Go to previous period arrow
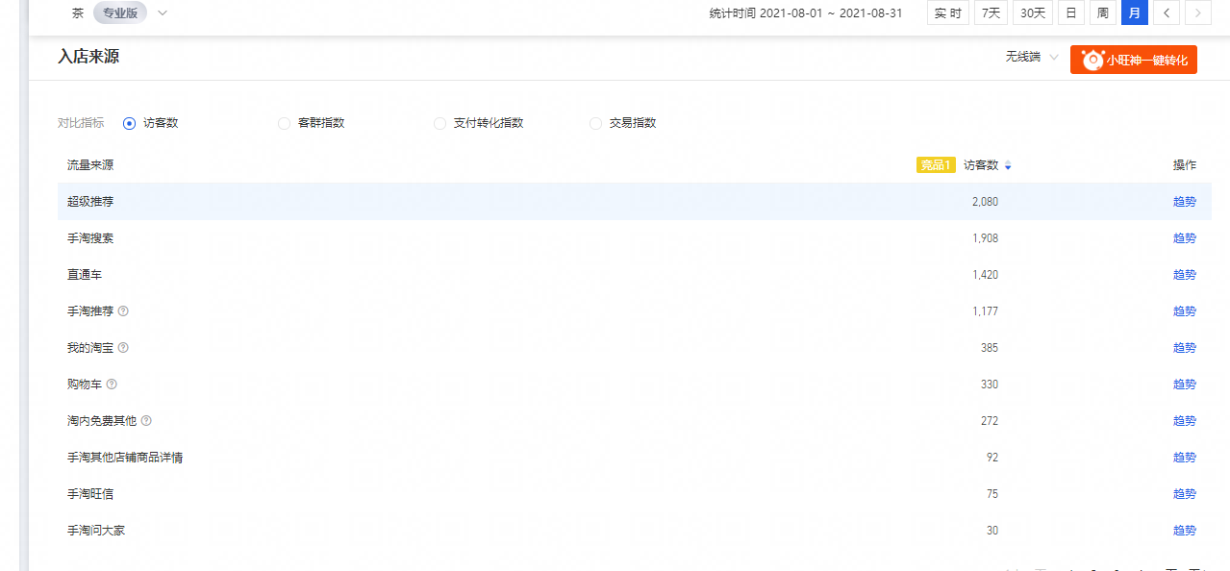The width and height of the screenshot is (1230, 571). (1166, 13)
